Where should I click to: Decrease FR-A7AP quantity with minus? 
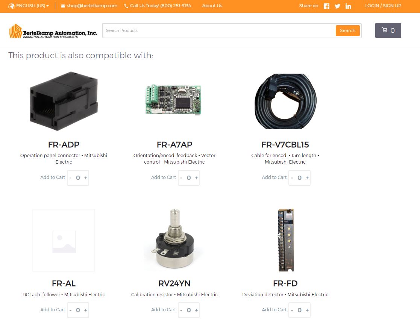pos(181,177)
